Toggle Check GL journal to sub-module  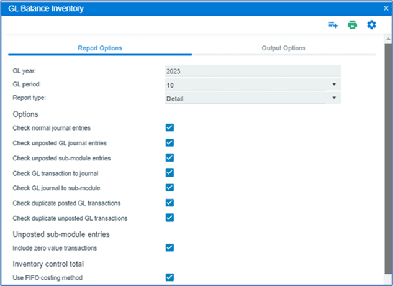(169, 188)
